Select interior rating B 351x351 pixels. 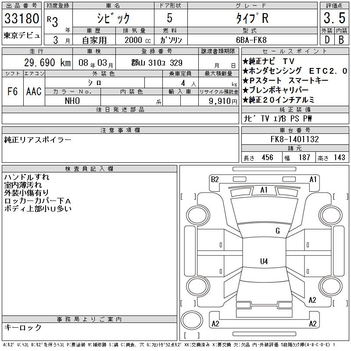point(341,40)
